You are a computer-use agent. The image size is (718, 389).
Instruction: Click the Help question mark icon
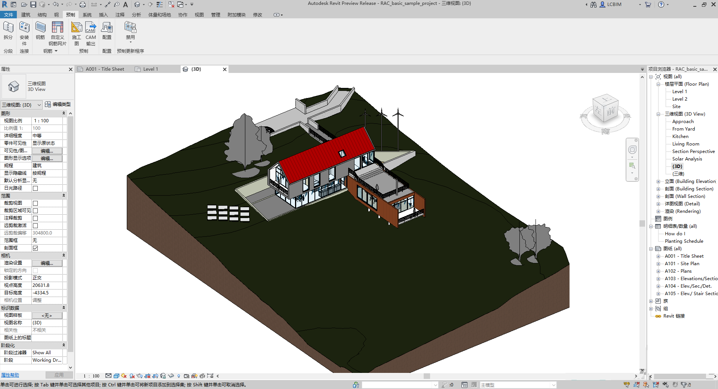[x=661, y=4]
